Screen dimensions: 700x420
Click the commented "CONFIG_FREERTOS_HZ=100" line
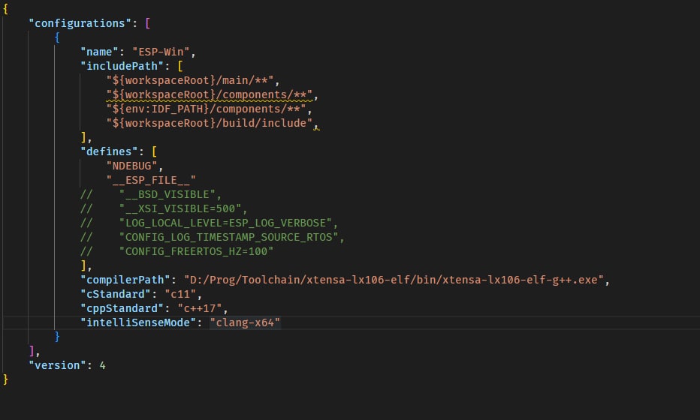tap(177, 251)
